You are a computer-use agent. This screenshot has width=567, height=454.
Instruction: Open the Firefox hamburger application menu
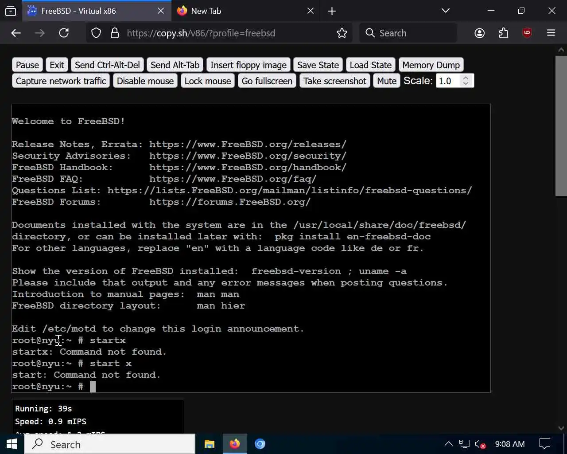pyautogui.click(x=551, y=33)
